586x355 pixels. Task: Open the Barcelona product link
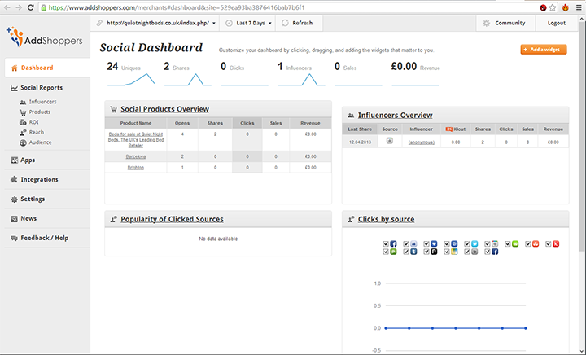136,156
